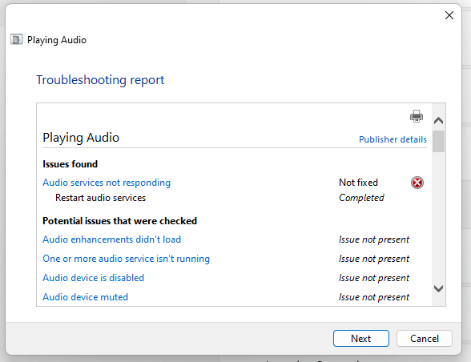The image size is (471, 362).
Task: Close the Playing Audio troubleshooter window
Action: pyautogui.click(x=449, y=15)
